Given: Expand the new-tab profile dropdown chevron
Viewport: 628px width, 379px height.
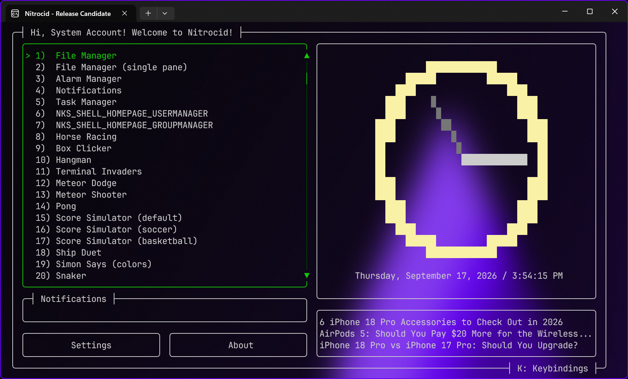Looking at the screenshot, I should point(165,13).
